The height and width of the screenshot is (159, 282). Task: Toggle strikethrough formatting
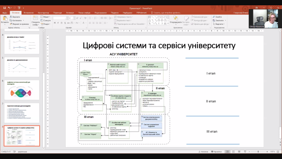68,23
